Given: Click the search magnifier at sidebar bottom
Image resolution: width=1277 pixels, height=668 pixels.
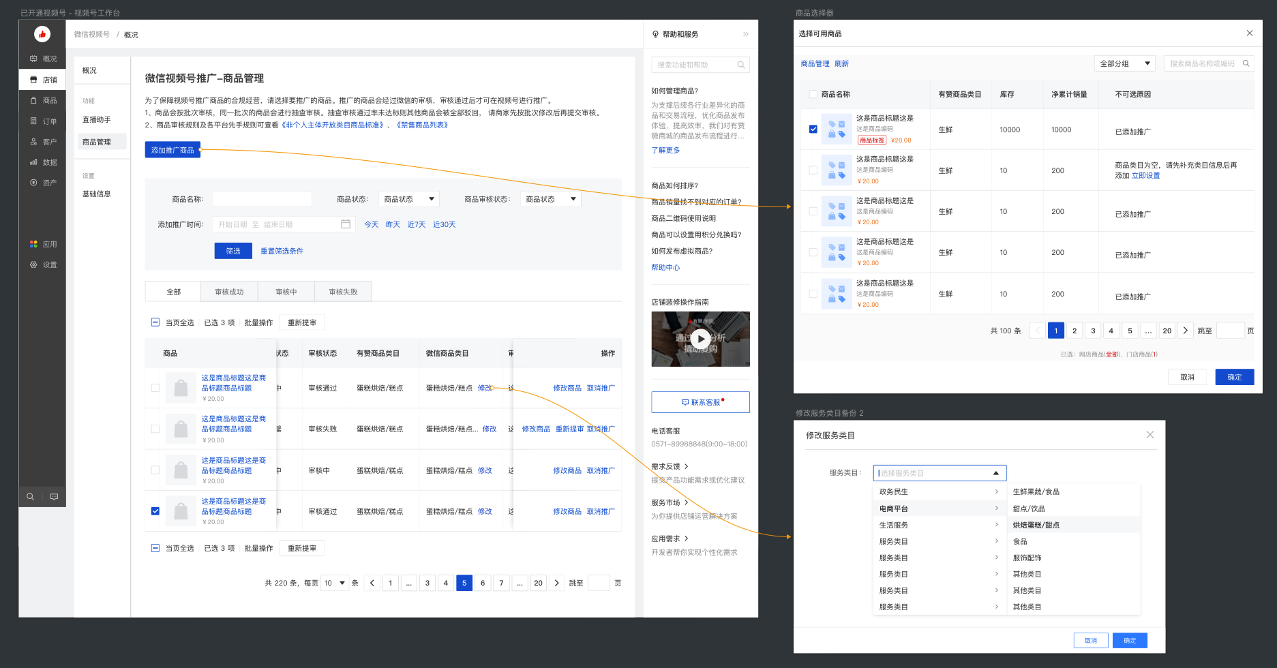Looking at the screenshot, I should click(31, 497).
